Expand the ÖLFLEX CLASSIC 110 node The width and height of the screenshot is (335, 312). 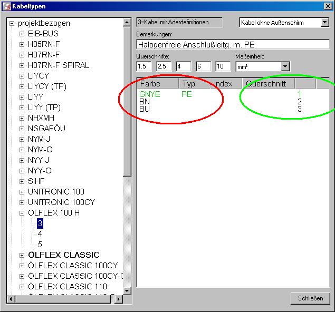22,287
